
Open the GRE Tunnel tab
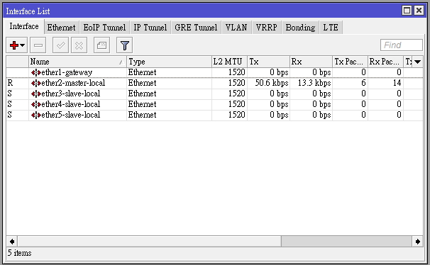(x=196, y=28)
